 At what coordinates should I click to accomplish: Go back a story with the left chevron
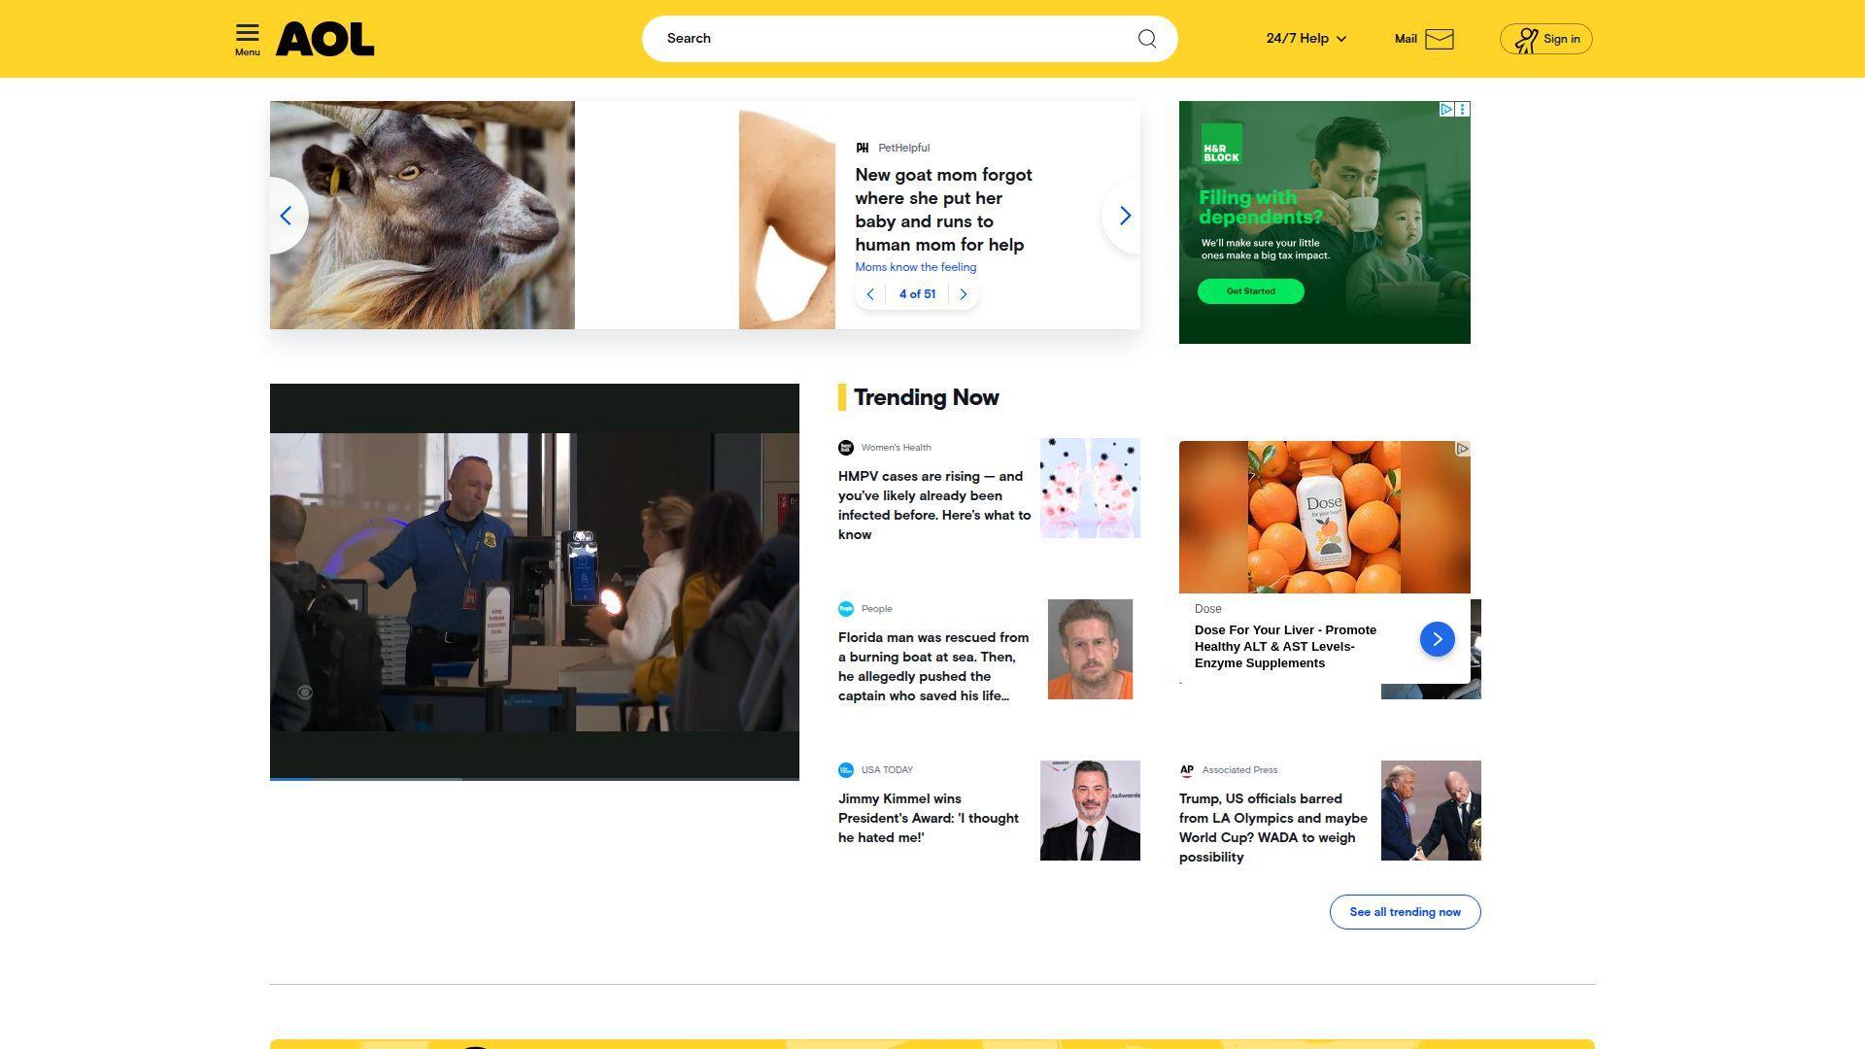[287, 215]
